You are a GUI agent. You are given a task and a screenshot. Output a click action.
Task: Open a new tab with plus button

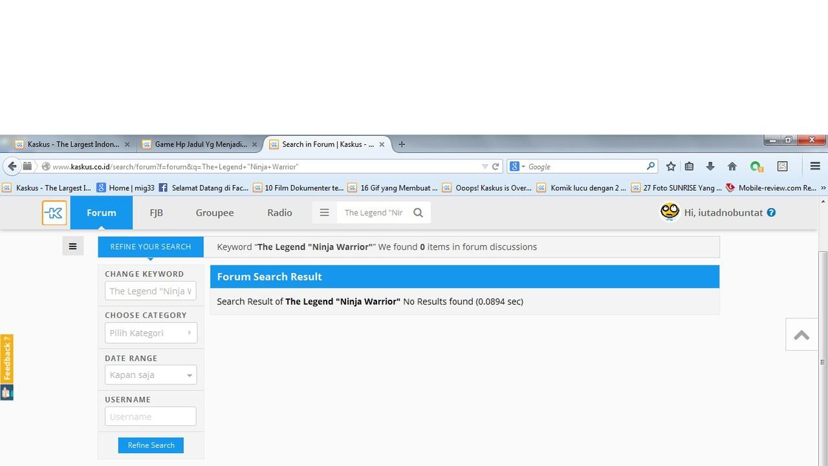coord(402,144)
